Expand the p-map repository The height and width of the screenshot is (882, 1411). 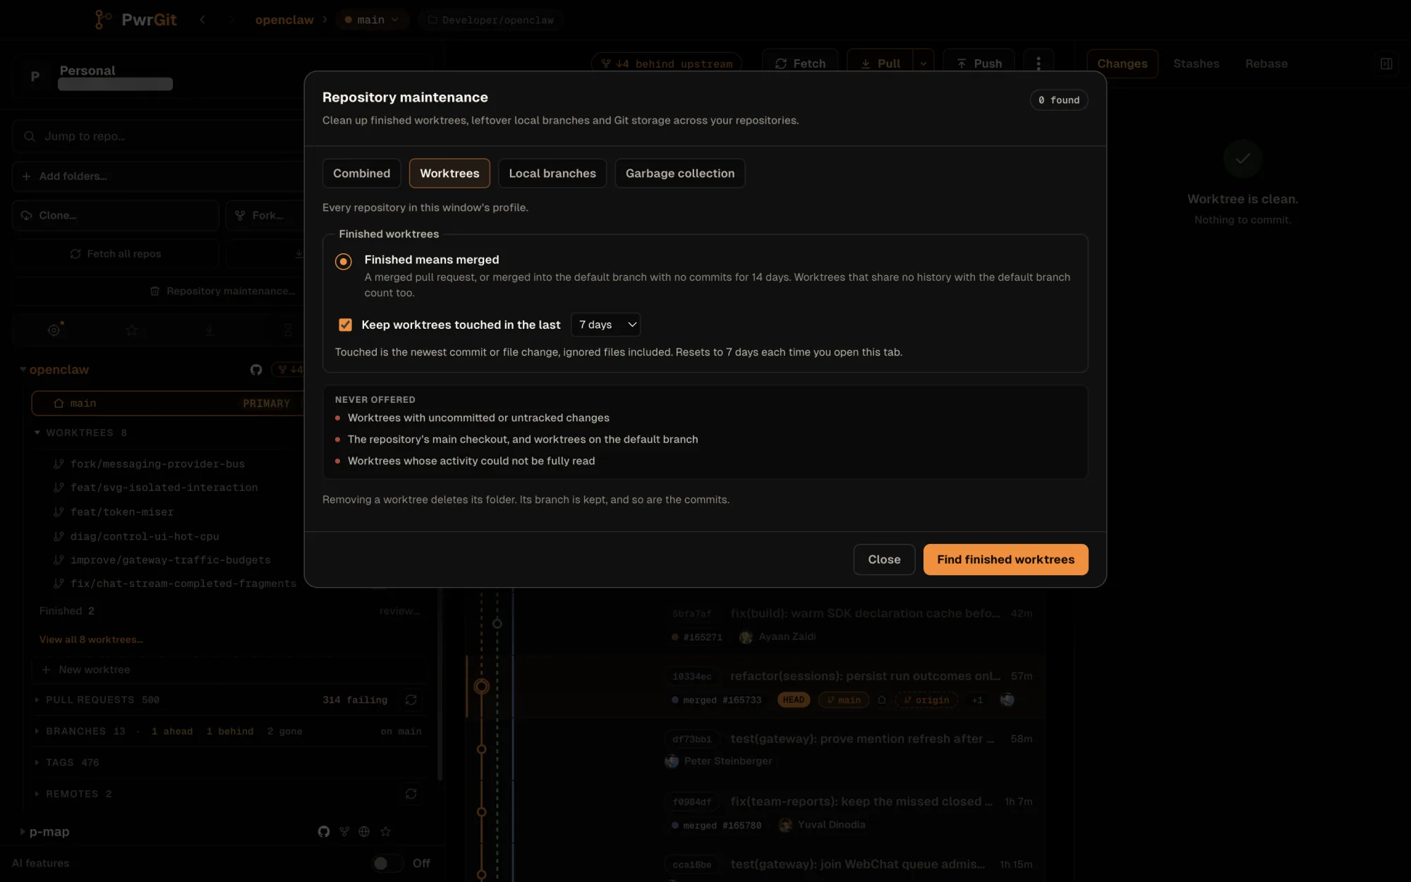point(23,831)
